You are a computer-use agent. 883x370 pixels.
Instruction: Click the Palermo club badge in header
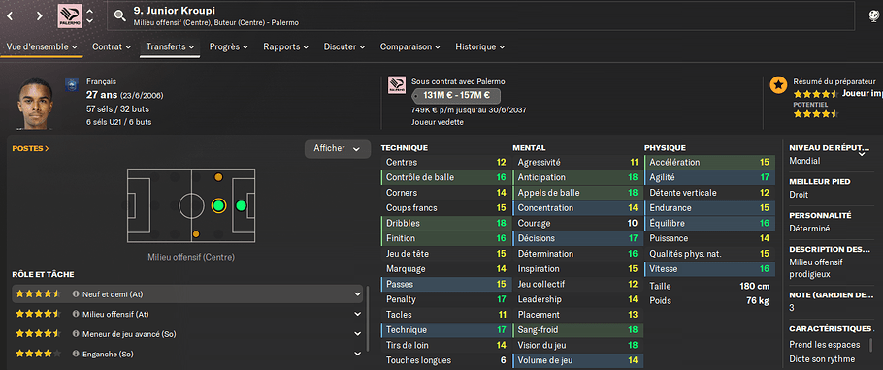(70, 15)
